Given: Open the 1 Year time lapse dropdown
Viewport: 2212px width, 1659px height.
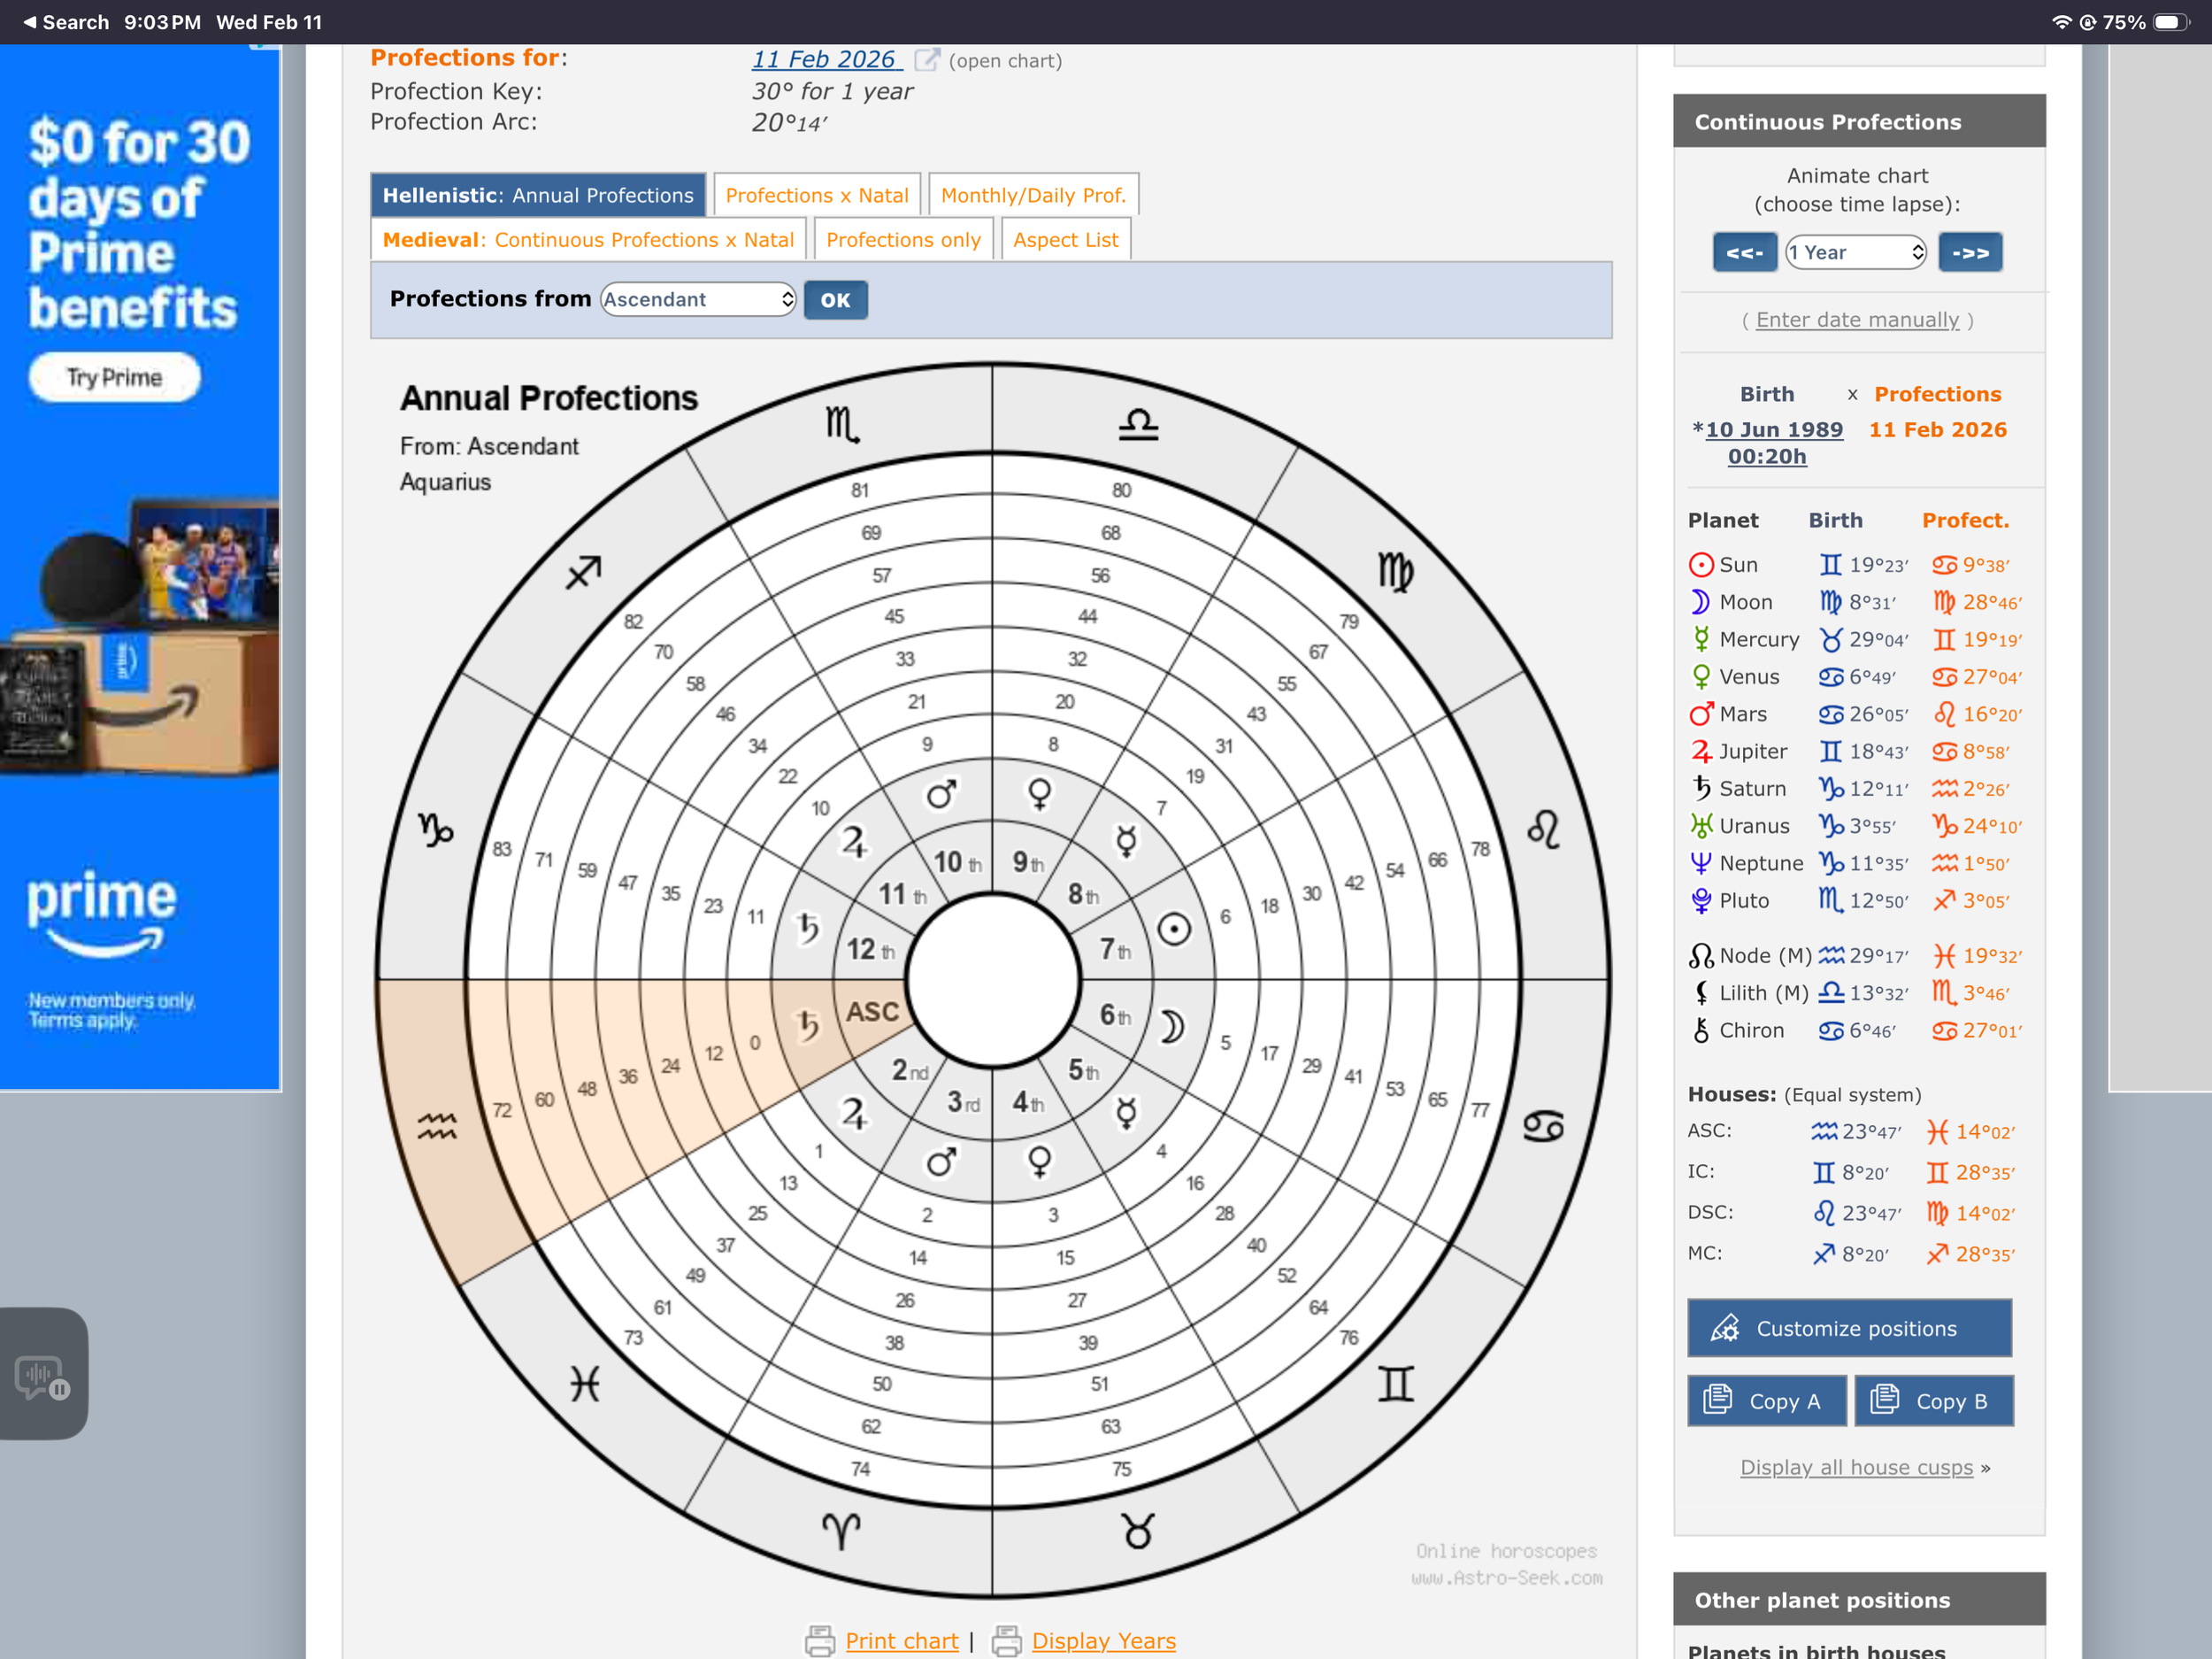Looking at the screenshot, I should click(x=1856, y=252).
